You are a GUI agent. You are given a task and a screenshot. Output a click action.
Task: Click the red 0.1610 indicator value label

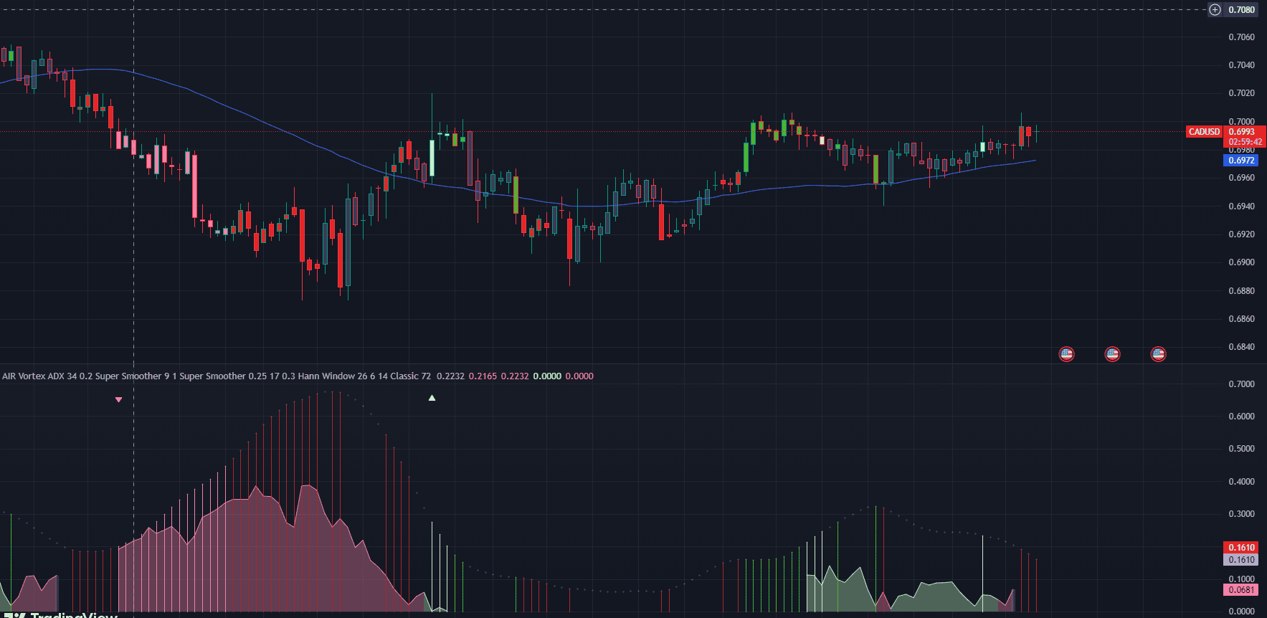[1241, 548]
